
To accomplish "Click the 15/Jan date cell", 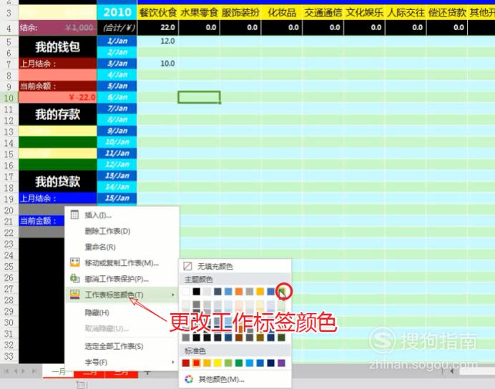I will coord(117,198).
